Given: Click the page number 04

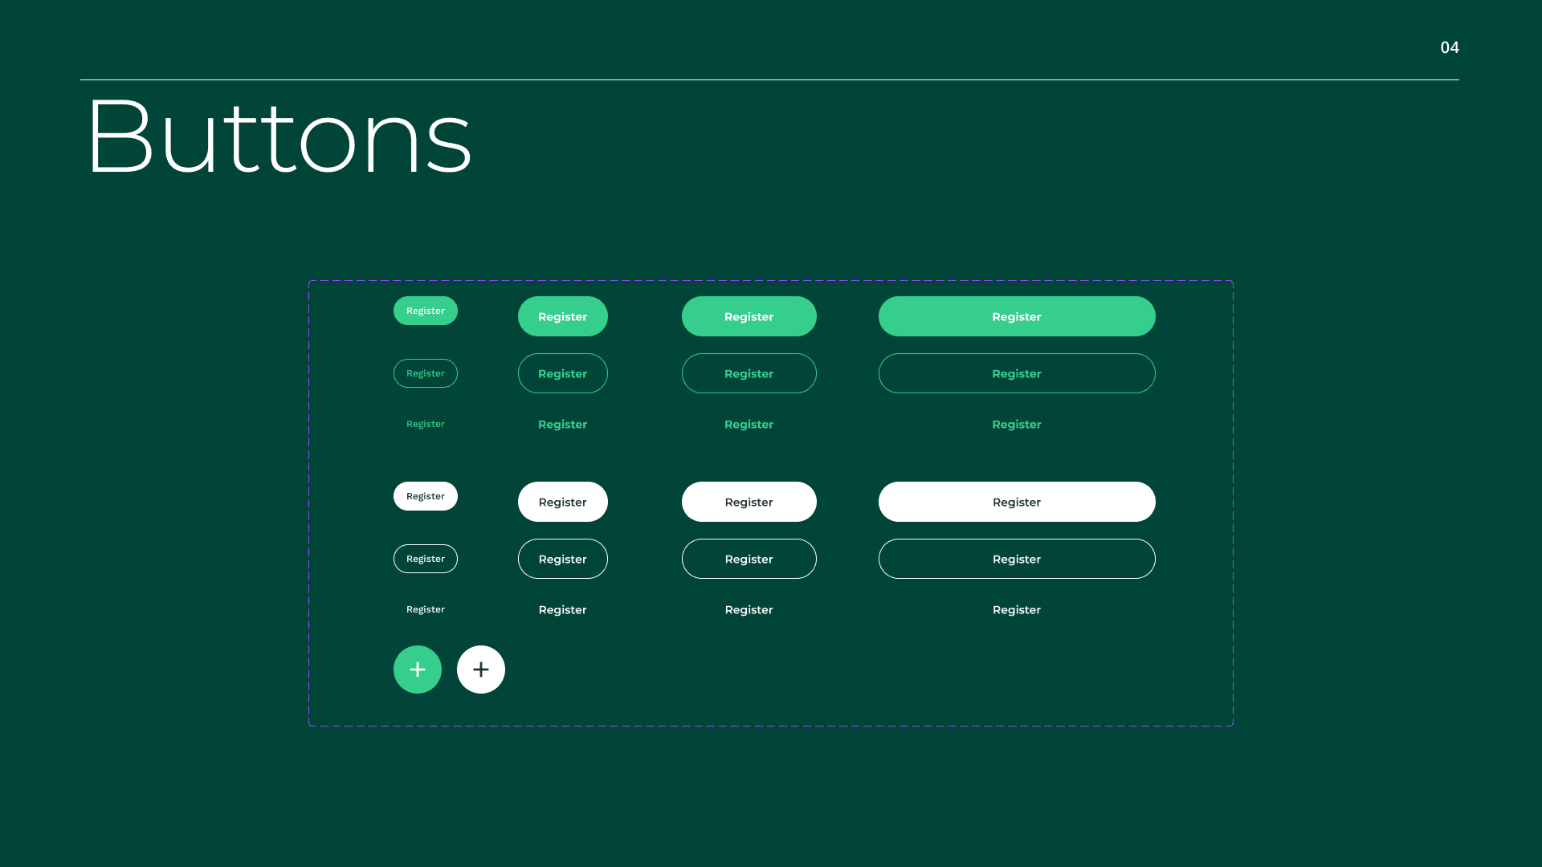Looking at the screenshot, I should point(1450,47).
